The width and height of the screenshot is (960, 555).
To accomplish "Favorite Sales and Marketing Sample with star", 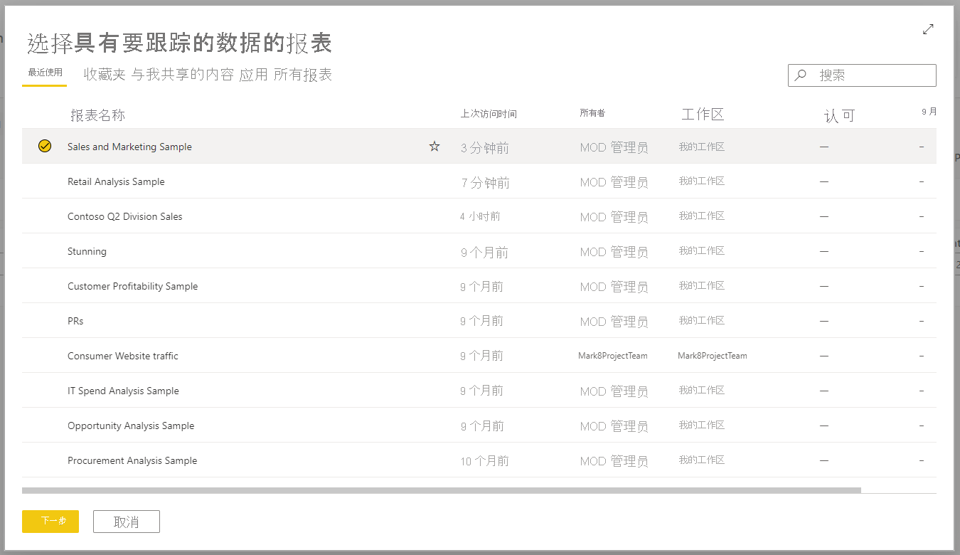I will coord(434,147).
